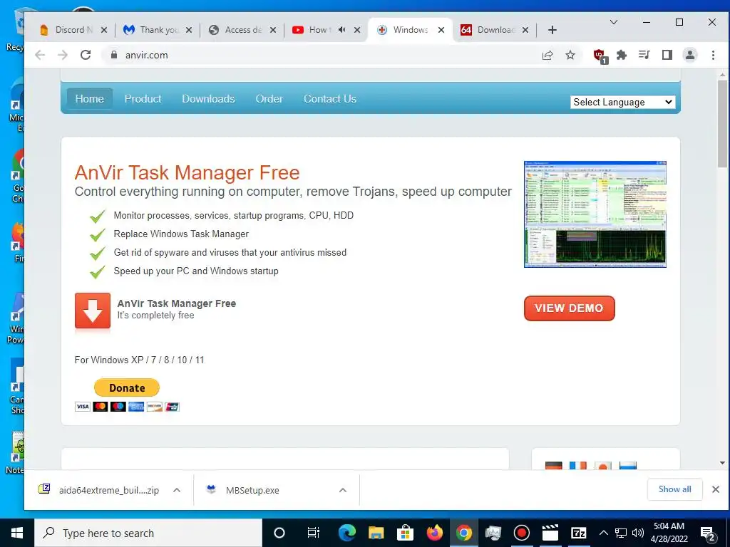The image size is (730, 547).
Task: Open the uBlock Origin extension icon
Action: pos(600,56)
